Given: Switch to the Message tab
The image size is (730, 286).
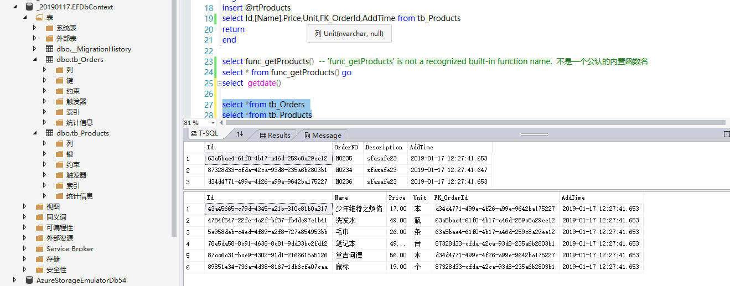Looking at the screenshot, I should [x=322, y=135].
